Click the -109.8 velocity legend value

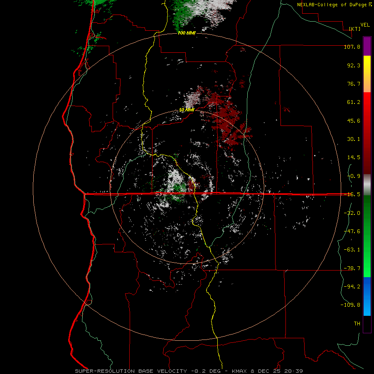point(350,305)
